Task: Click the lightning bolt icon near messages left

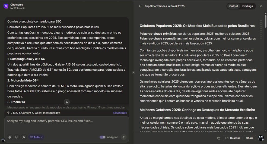Action: tap(8, 113)
